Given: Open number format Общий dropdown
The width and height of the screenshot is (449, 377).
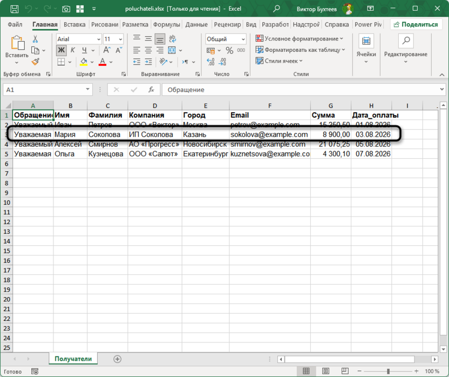Looking at the screenshot, I should click(x=243, y=39).
